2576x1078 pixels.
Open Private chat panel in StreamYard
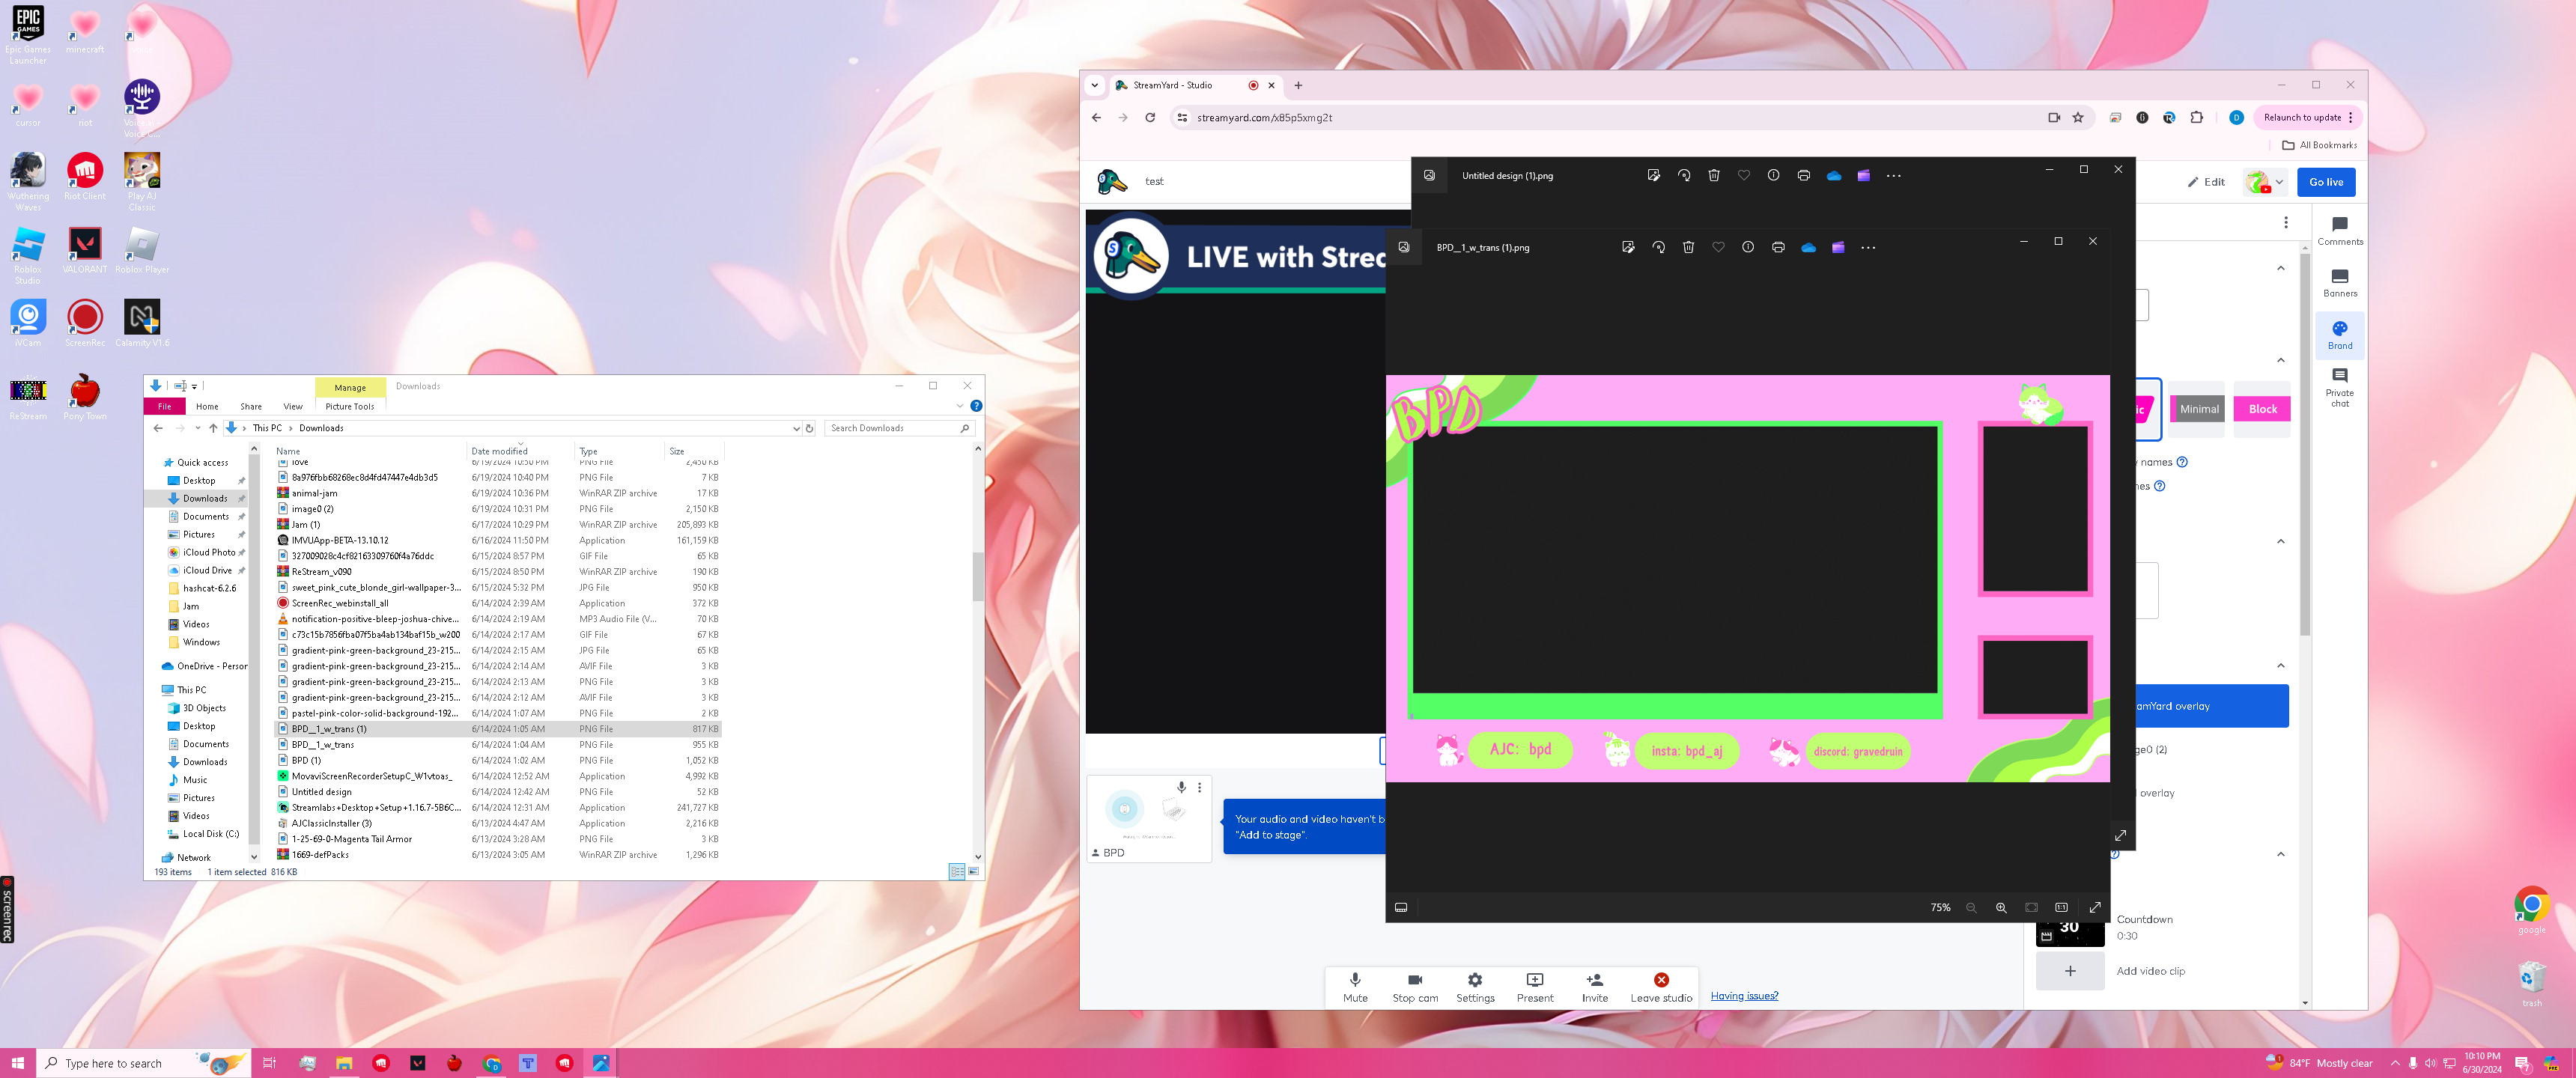tap(2340, 387)
